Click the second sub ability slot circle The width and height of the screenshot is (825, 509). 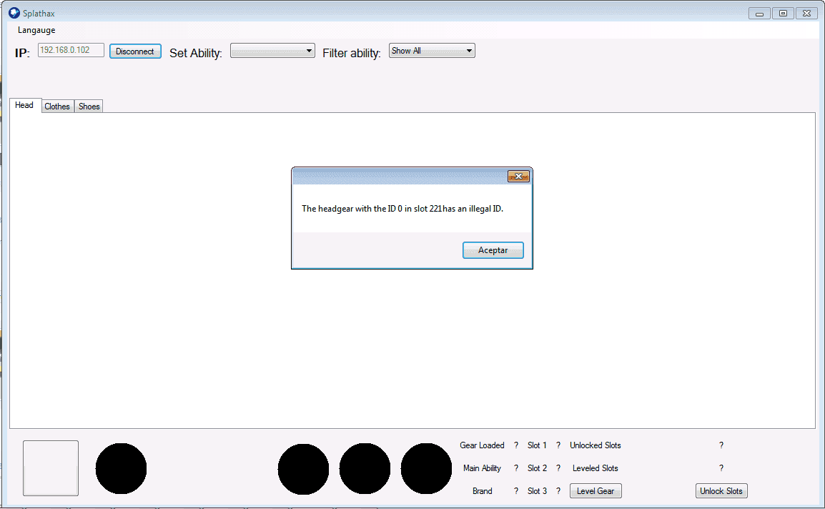(x=365, y=468)
